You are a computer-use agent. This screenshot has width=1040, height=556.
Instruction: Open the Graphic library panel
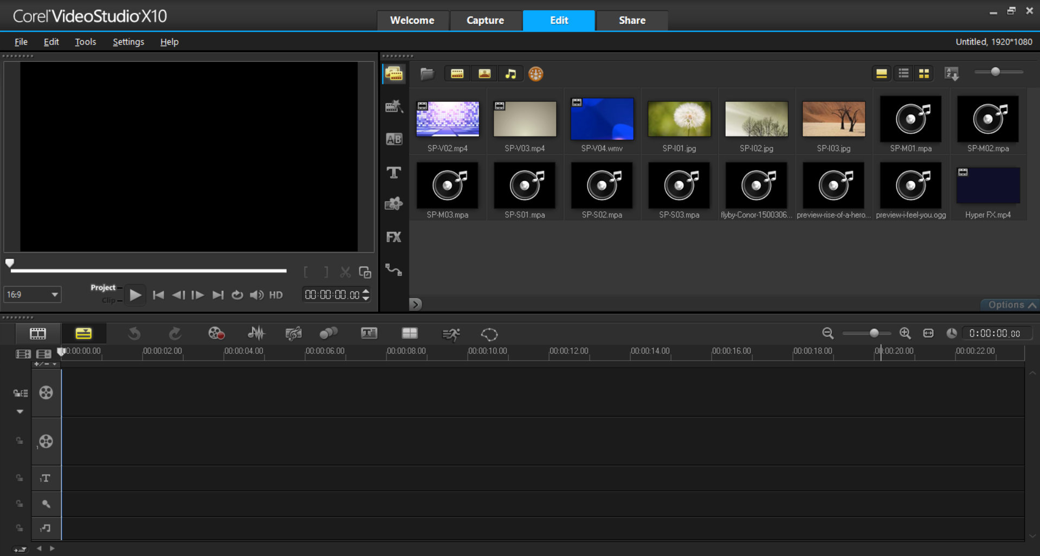(393, 204)
